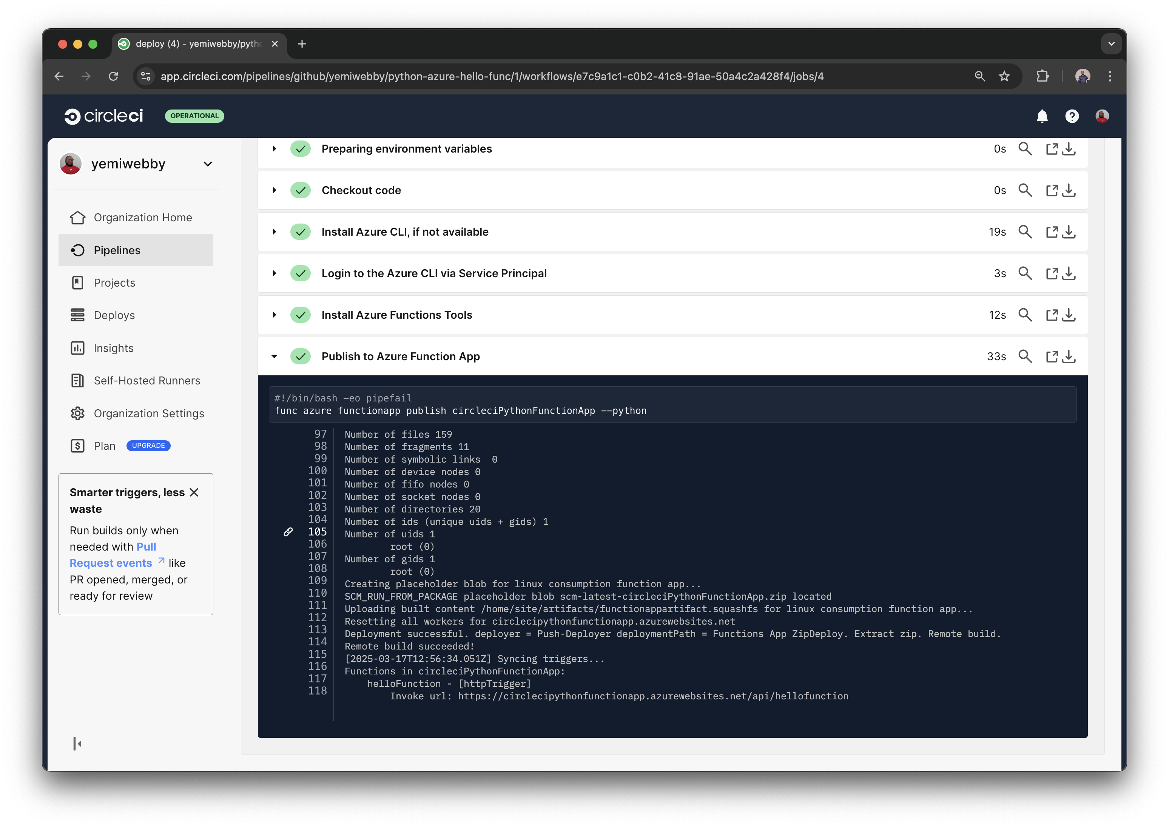
Task: Dismiss the Smarter triggers promo card
Action: [194, 492]
